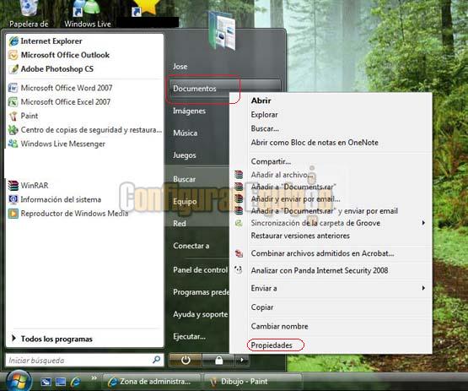Click Internet Explorer quick launch icon
Screen dimensions: 468x391
76,382
